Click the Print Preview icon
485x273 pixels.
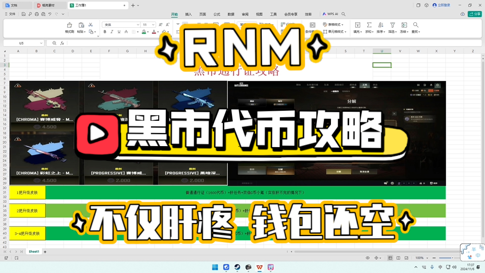point(43,14)
